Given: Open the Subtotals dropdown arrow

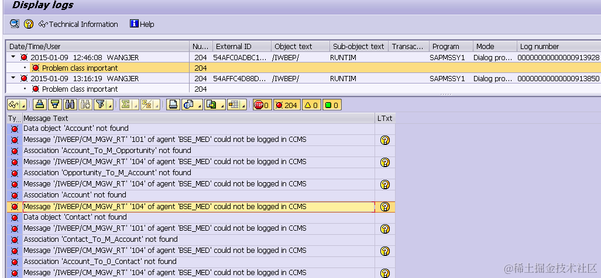Looking at the screenshot, I should [x=156, y=105].
